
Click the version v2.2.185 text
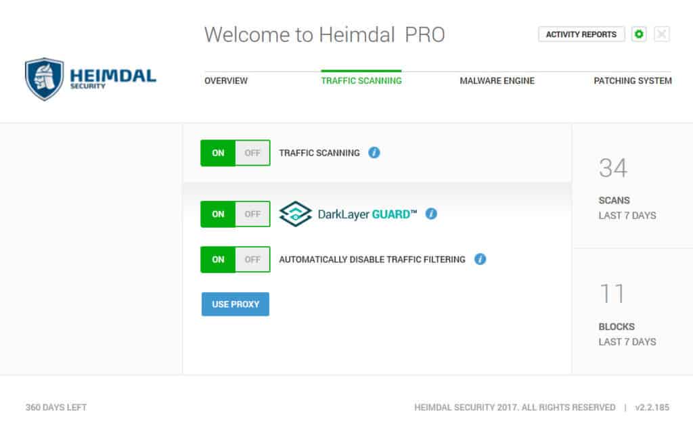(652, 407)
